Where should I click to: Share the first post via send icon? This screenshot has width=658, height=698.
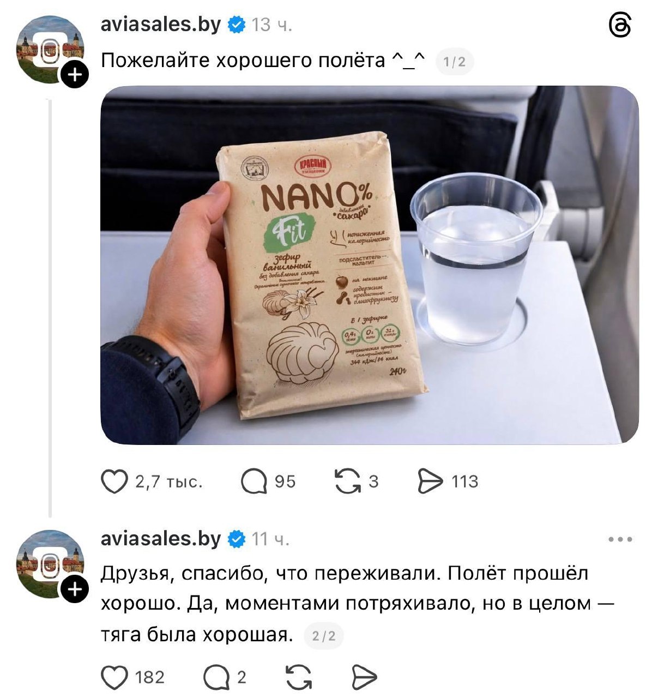[431, 482]
